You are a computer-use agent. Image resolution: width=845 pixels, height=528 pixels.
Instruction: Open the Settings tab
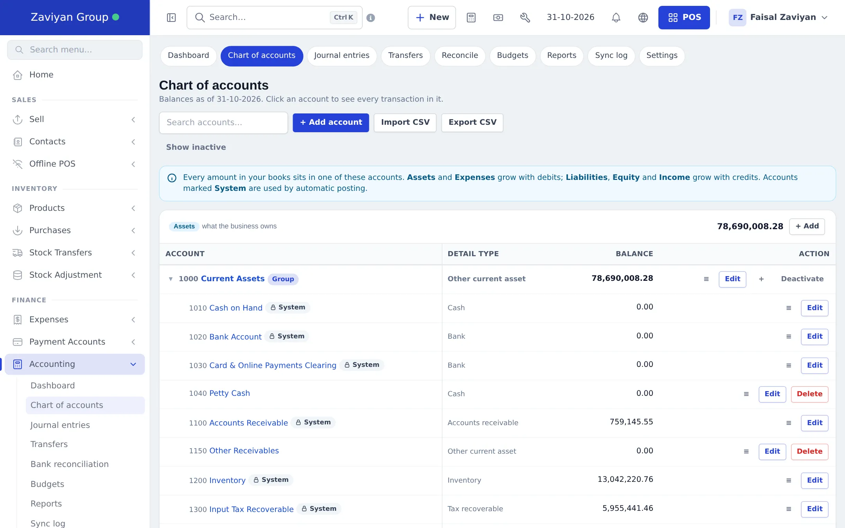pyautogui.click(x=662, y=56)
